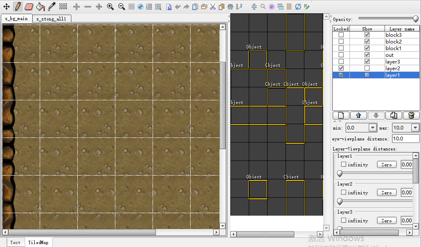Click the blue refresh arrows icon

pos(298,7)
